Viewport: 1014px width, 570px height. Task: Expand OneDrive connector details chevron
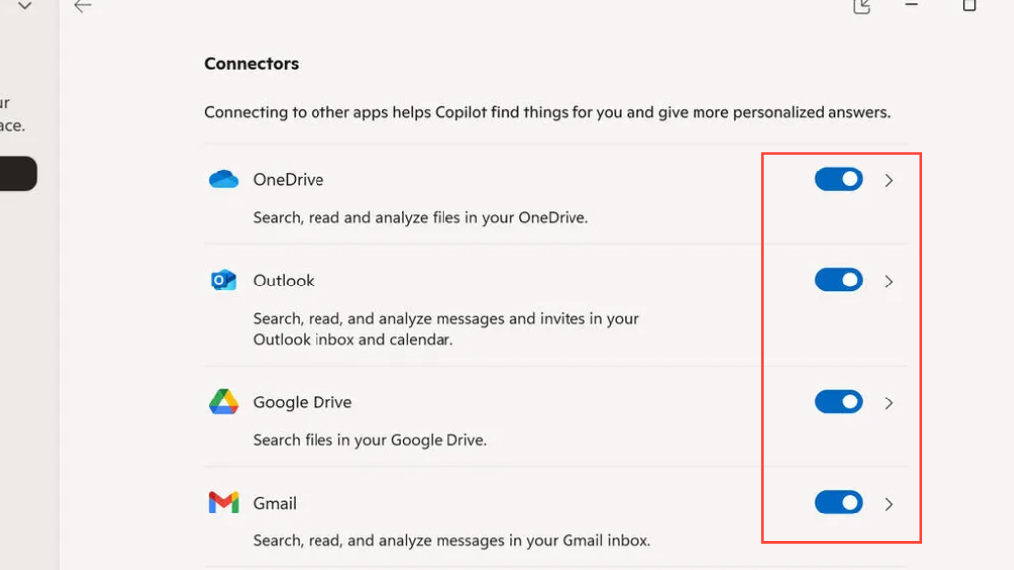[x=889, y=180]
